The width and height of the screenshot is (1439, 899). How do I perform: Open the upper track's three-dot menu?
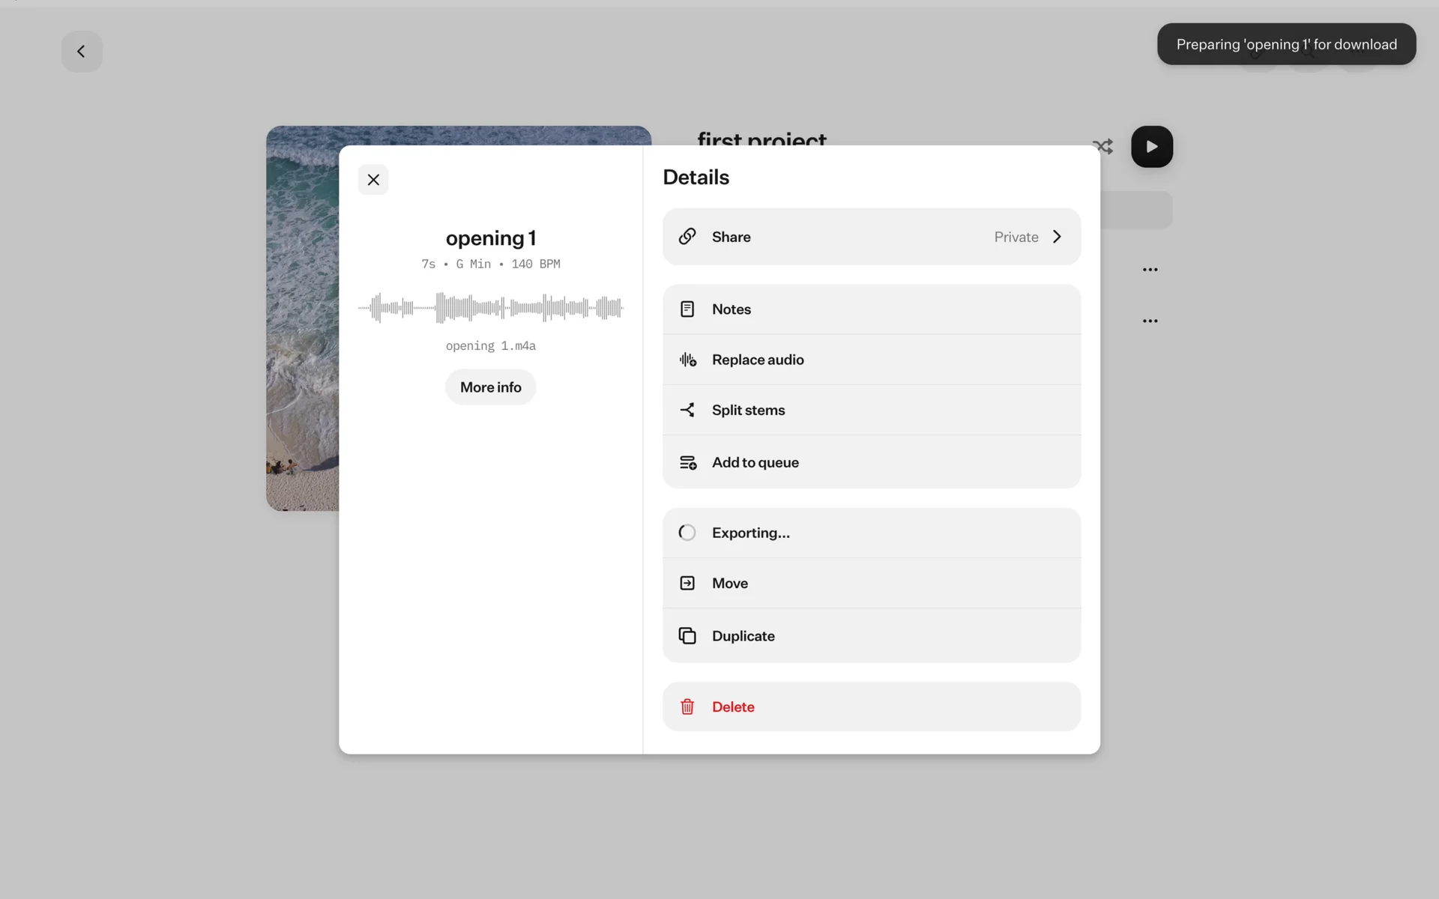[1150, 270]
